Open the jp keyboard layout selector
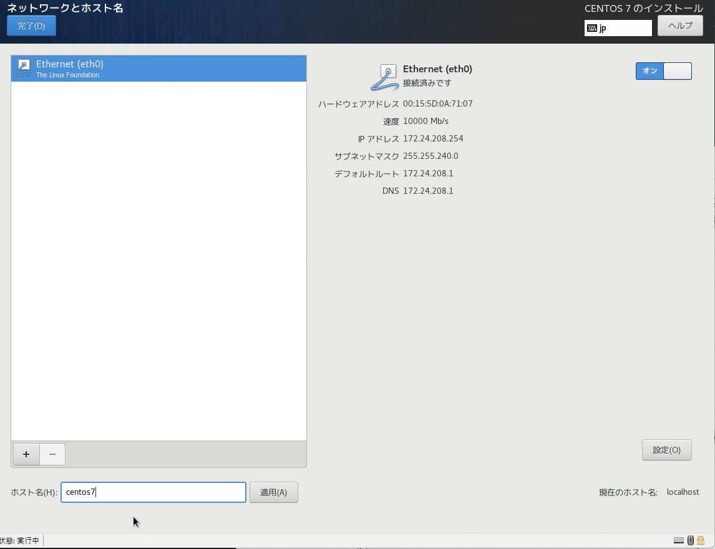Screen dimensions: 715x549 pyautogui.click(x=618, y=27)
